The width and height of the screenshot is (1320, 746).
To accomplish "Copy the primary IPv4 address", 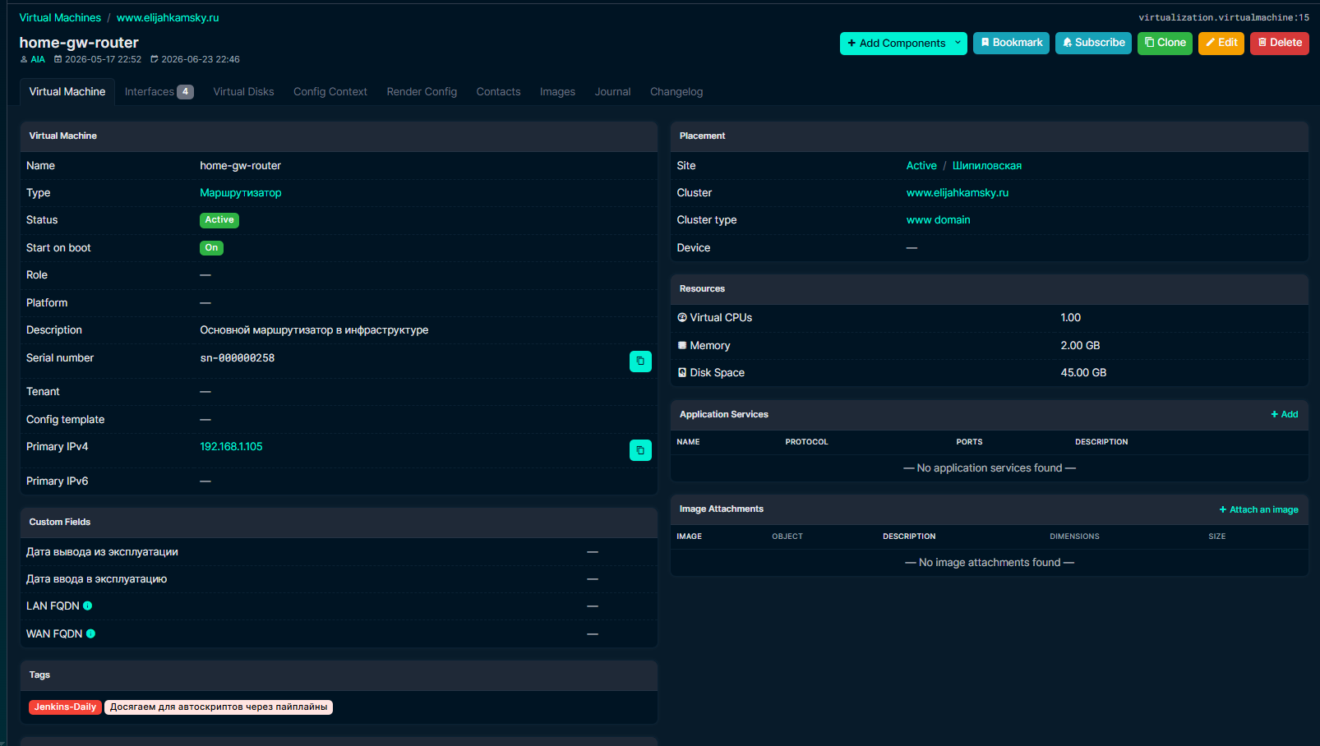I will (x=640, y=450).
